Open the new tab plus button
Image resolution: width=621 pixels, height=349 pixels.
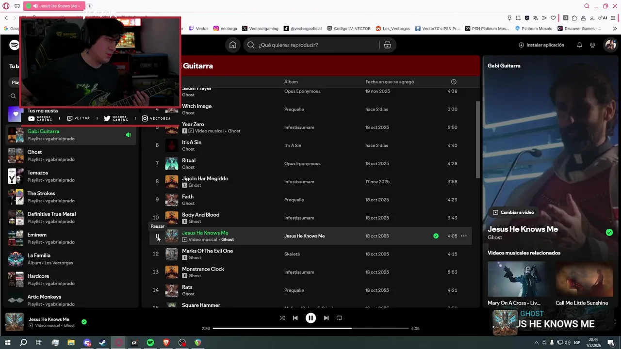click(x=89, y=6)
